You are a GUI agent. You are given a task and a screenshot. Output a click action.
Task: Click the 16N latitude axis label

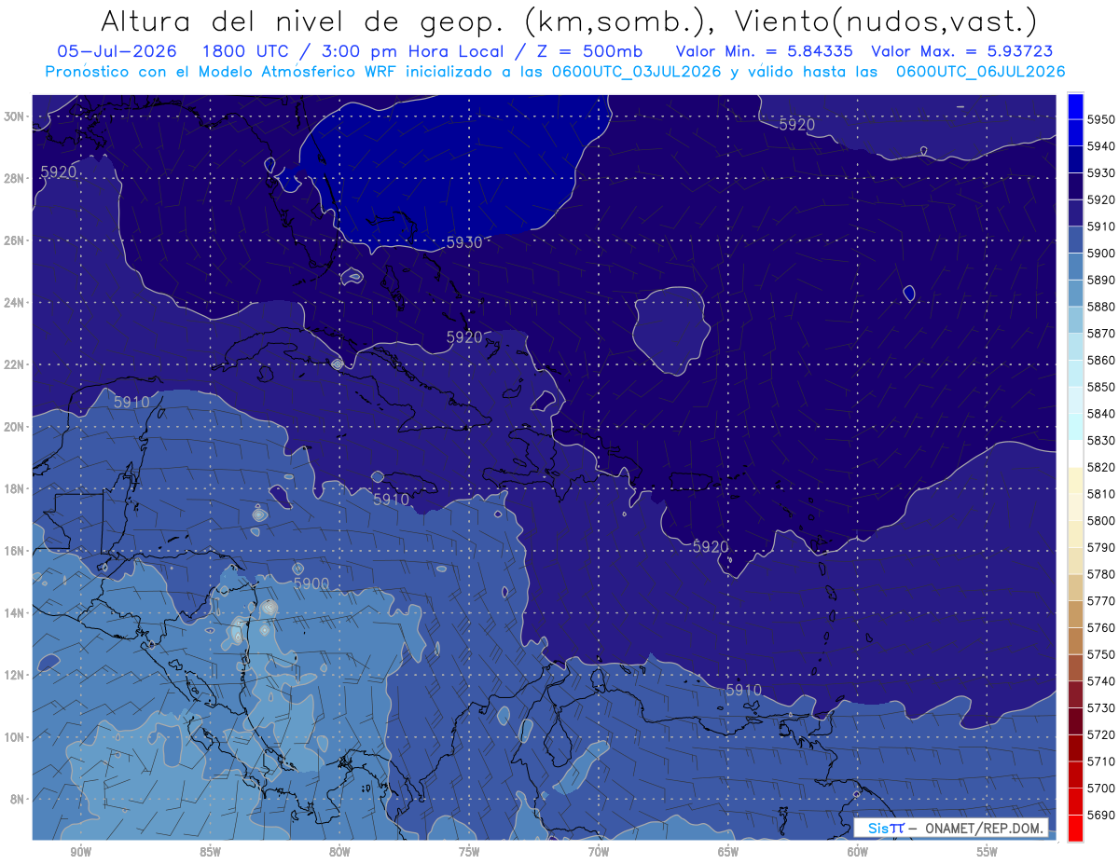(15, 551)
